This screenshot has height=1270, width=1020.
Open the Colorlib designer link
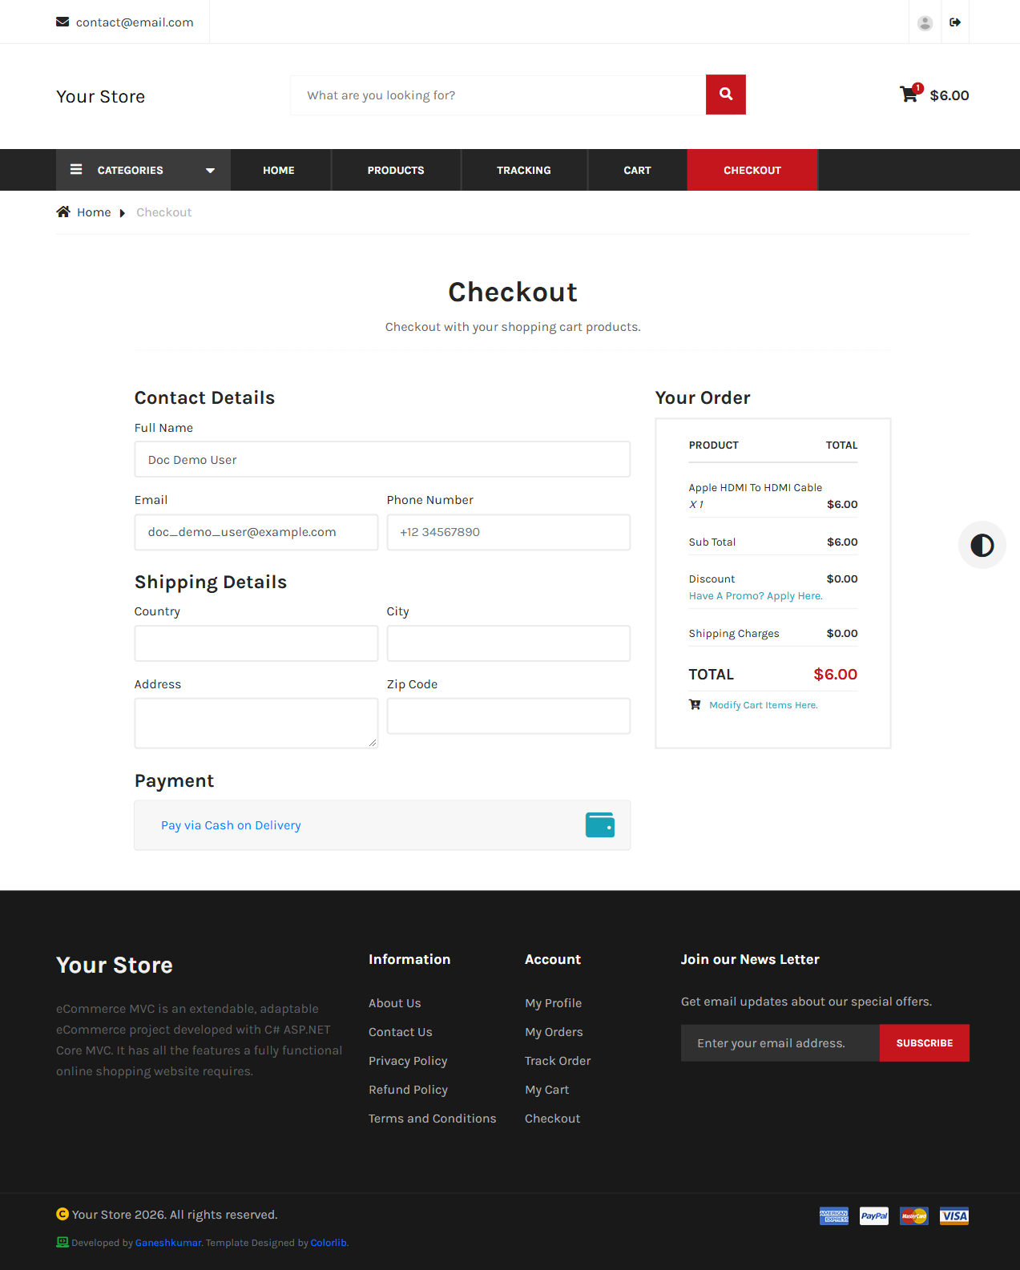pyautogui.click(x=329, y=1243)
